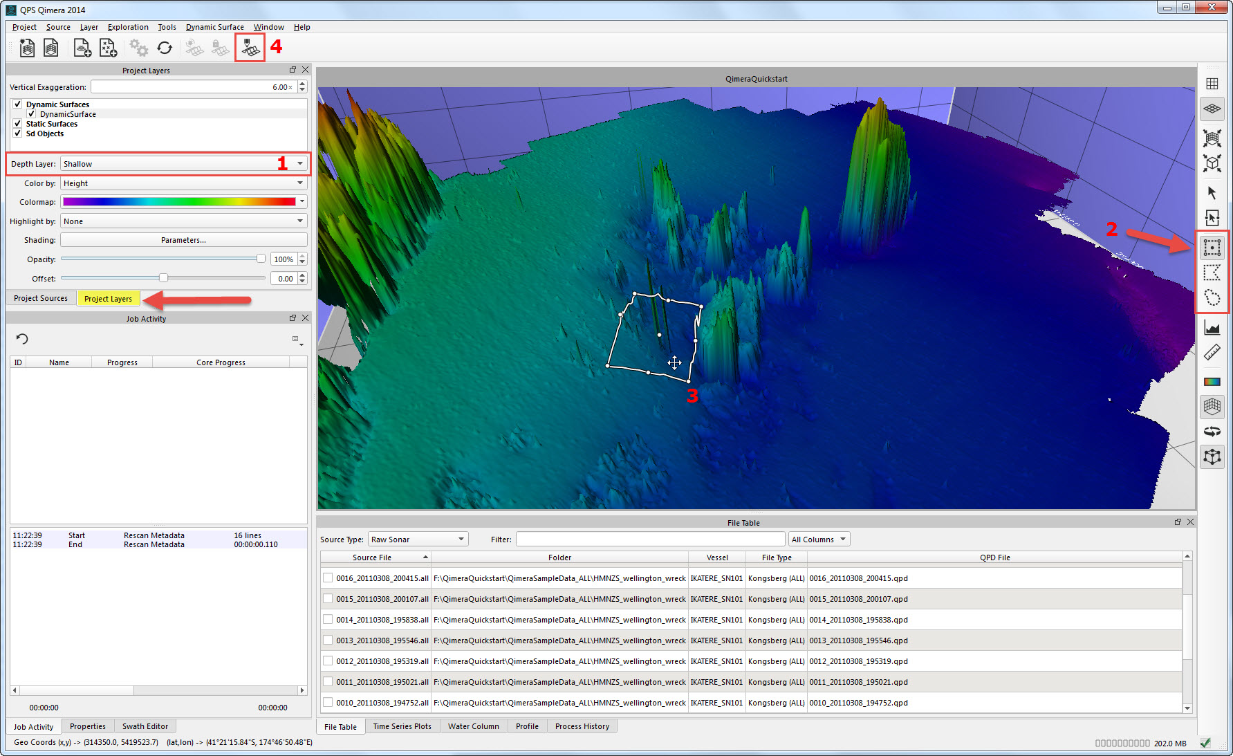The image size is (1233, 756).
Task: Click the edit dynamic surface pencil icon
Action: [x=250, y=48]
